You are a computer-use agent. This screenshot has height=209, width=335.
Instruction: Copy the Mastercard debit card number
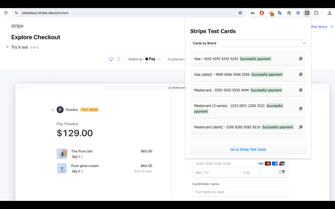coord(300,127)
